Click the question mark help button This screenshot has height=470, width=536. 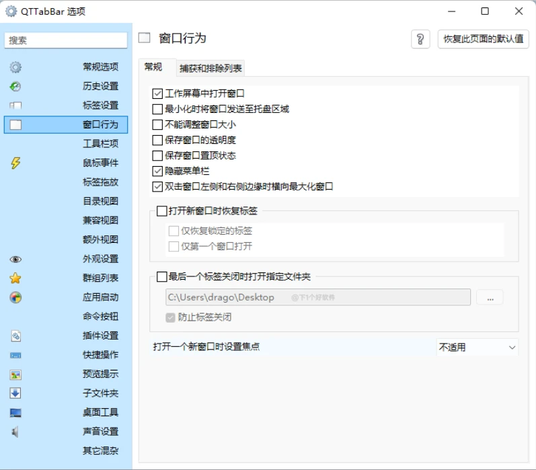tap(420, 39)
